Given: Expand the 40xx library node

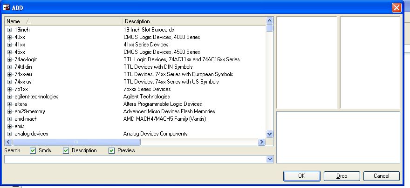Looking at the screenshot, I should tap(10, 37).
